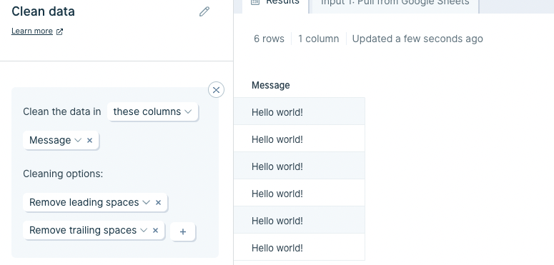Screen dimensions: 554x265
Task: Expand the Message column dropdown chevron
Action: tap(78, 141)
